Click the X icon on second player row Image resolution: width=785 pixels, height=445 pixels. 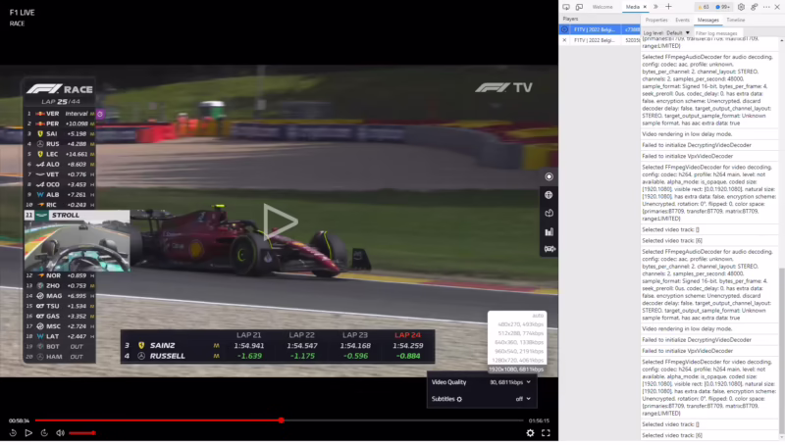565,40
